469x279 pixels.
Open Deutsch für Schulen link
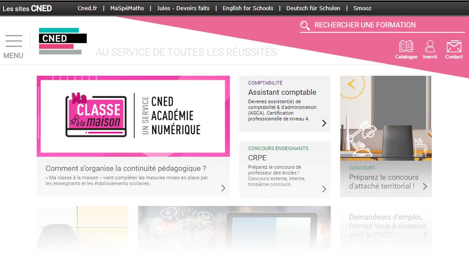(x=313, y=8)
